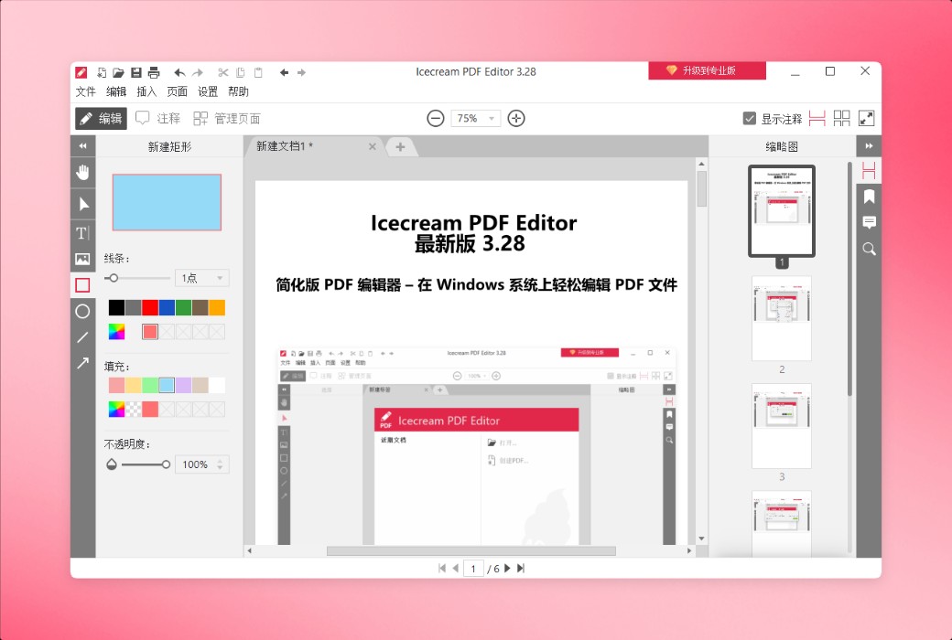Viewport: 952px width, 640px height.
Task: Select the Hand pan tool
Action: (82, 172)
